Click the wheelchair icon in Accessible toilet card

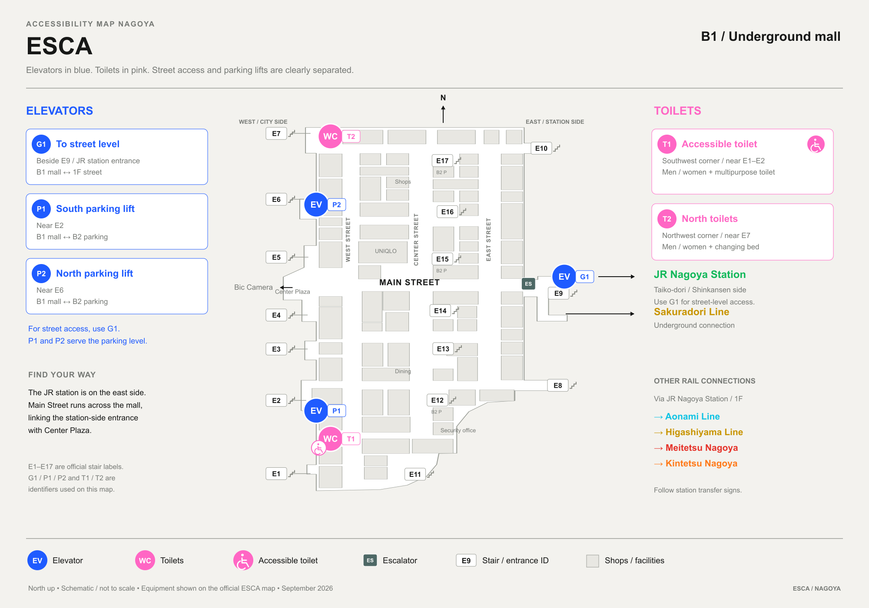[816, 145]
